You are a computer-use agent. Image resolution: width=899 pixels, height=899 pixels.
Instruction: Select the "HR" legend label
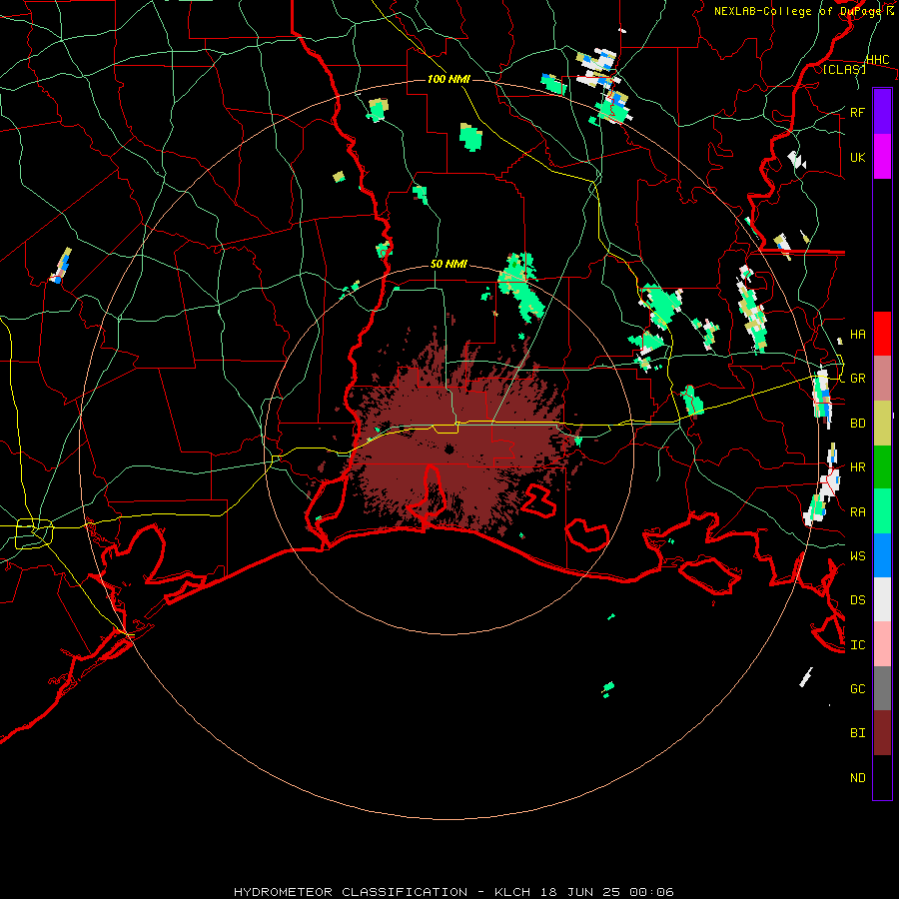(858, 467)
